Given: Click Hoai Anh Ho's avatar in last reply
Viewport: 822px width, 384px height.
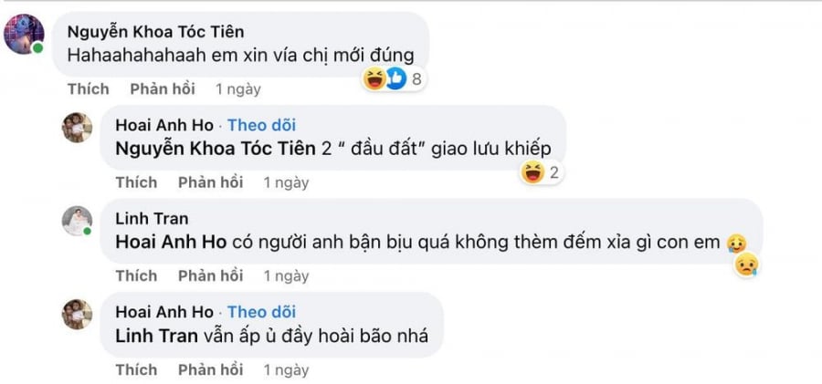Looking at the screenshot, I should tap(77, 314).
